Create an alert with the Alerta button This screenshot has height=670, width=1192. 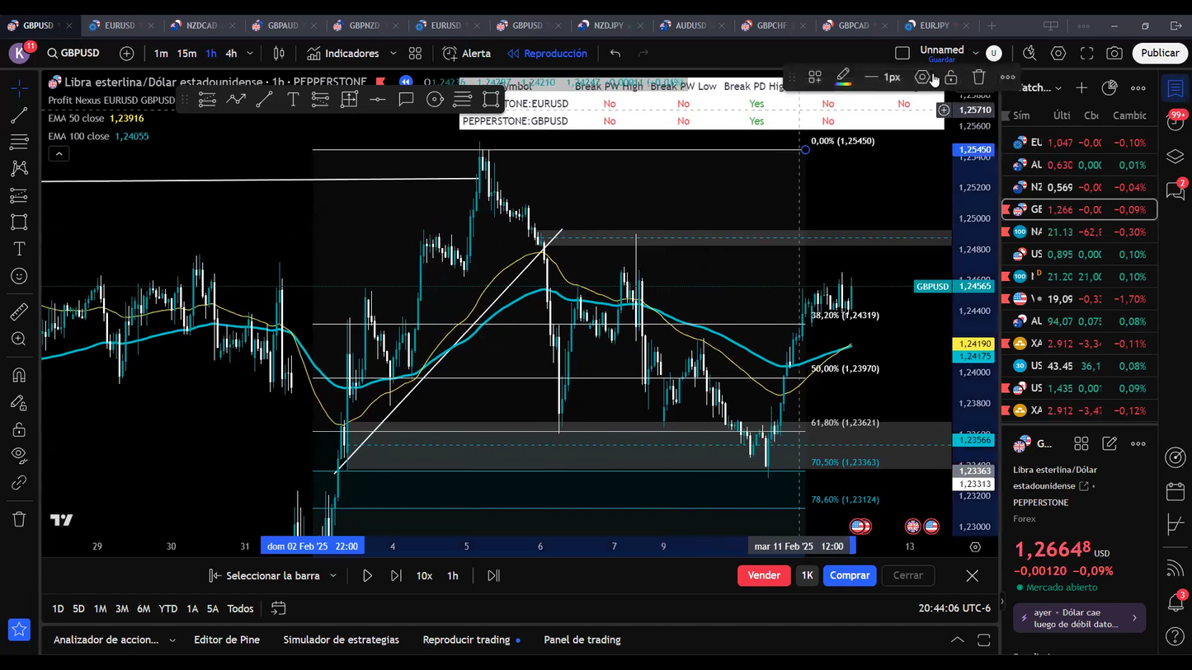coord(467,54)
